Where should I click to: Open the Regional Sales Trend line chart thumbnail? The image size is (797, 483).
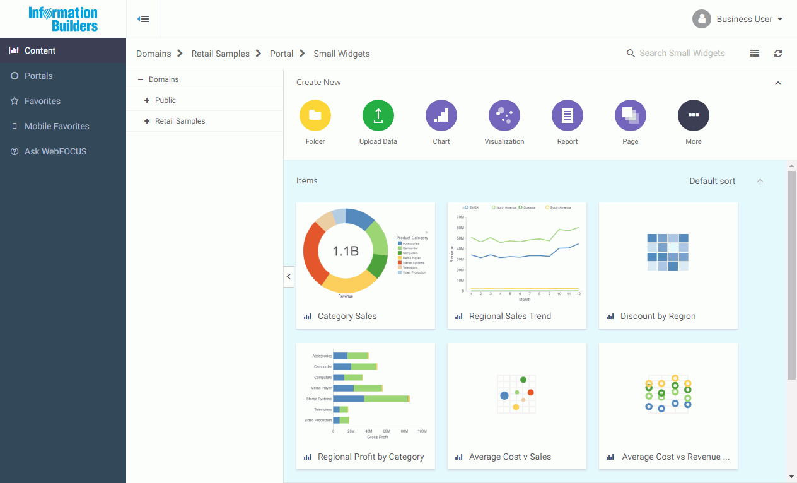point(517,252)
